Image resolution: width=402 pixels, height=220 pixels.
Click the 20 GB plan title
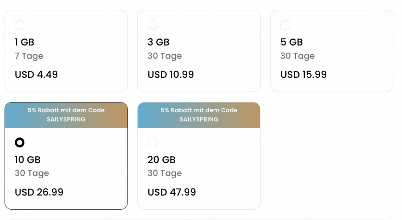(161, 159)
